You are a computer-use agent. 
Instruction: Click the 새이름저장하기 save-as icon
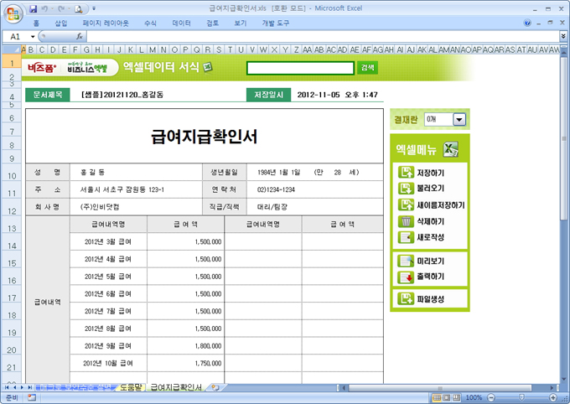tap(406, 205)
